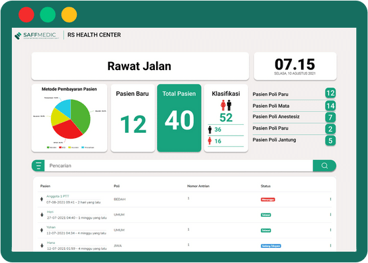Click the 2 badge for the second Pasien Poli Paru
Image resolution: width=368 pixels, height=263 pixels.
[x=330, y=129]
